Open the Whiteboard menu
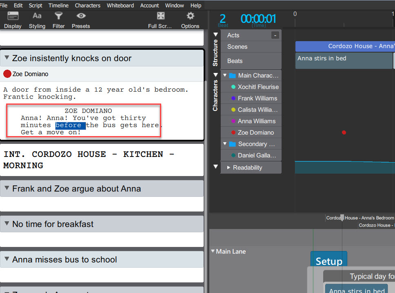Viewport: 395px width, 293px height. point(120,5)
